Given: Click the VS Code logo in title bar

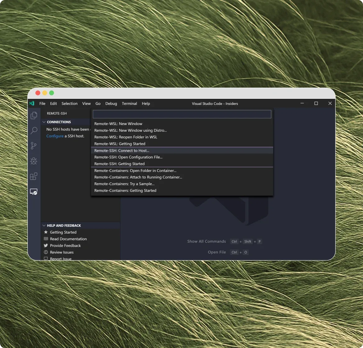Looking at the screenshot, I should click(32, 103).
